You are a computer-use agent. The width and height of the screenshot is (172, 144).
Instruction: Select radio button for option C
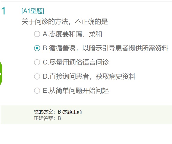point(37,62)
